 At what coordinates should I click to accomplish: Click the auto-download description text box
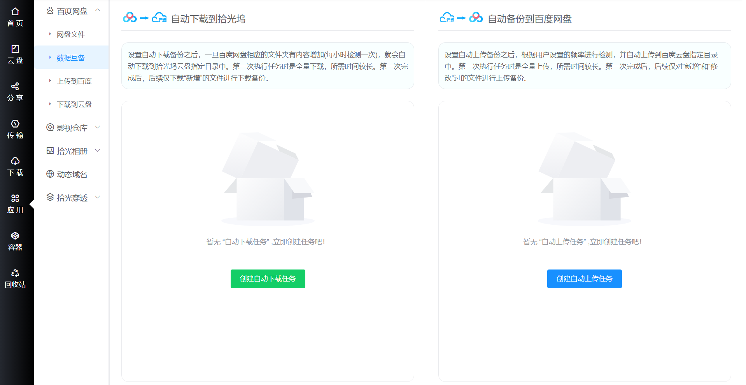[x=268, y=66]
